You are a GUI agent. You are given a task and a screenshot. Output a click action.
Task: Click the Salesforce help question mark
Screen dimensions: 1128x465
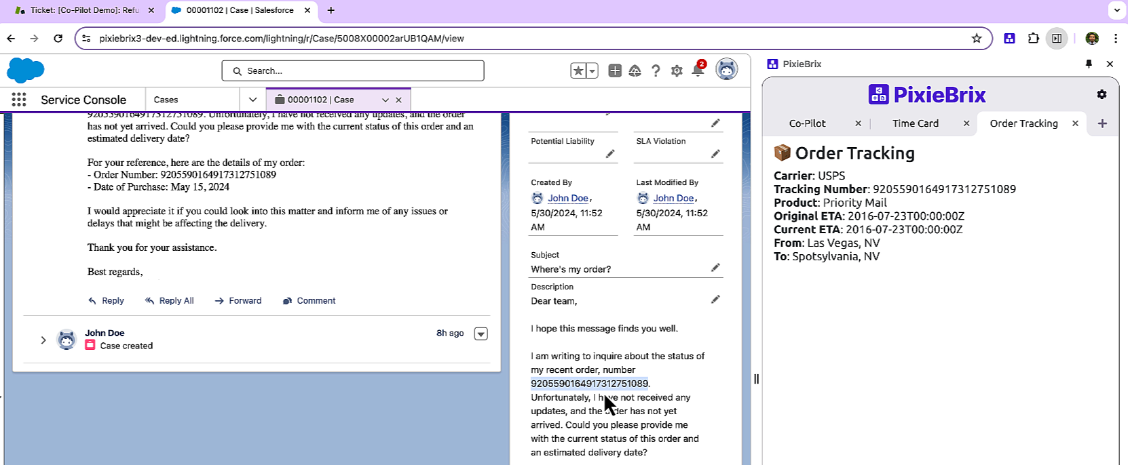tap(656, 70)
